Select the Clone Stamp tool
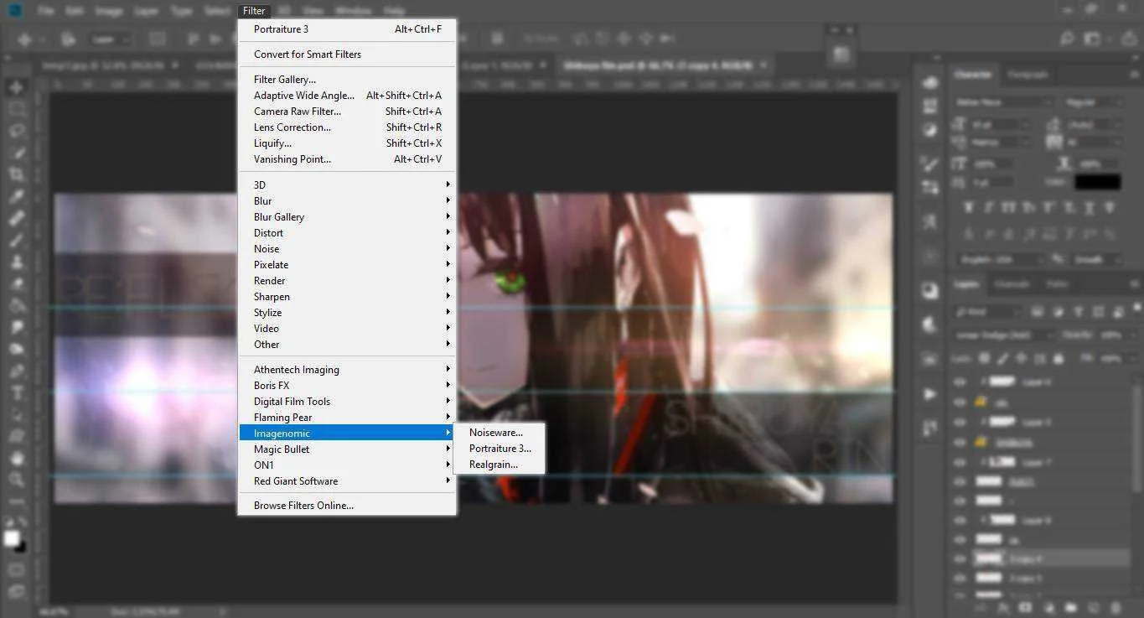This screenshot has width=1144, height=618. click(x=16, y=262)
